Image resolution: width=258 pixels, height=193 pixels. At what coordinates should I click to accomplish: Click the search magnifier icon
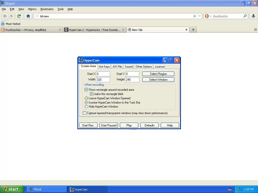point(245,16)
